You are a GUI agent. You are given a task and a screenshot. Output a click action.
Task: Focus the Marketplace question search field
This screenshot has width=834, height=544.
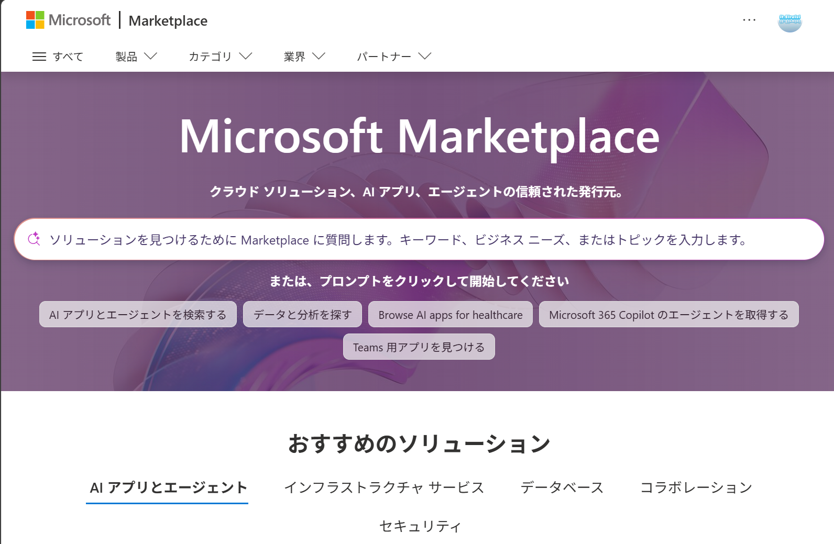click(x=419, y=239)
